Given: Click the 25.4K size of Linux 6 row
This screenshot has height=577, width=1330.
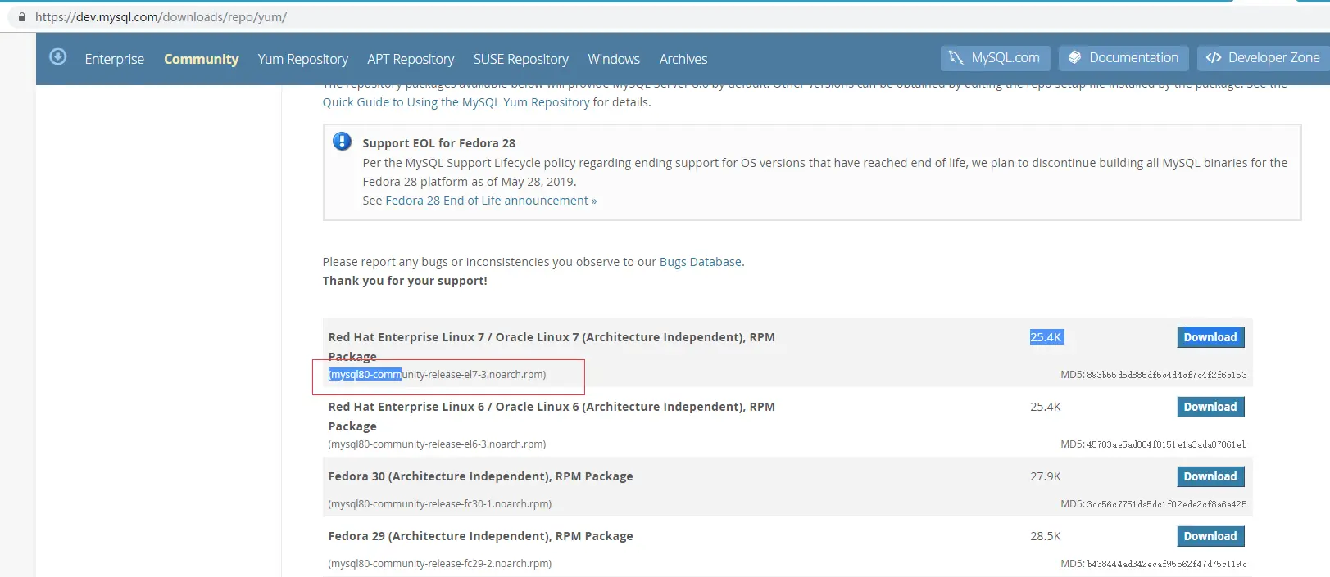Looking at the screenshot, I should tap(1046, 407).
